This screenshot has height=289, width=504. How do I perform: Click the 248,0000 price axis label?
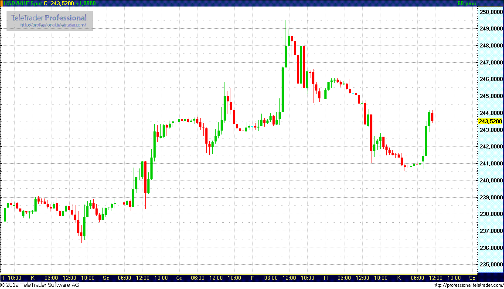tap(491, 46)
